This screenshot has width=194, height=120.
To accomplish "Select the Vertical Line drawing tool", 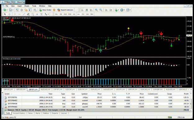I will coord(15,14).
